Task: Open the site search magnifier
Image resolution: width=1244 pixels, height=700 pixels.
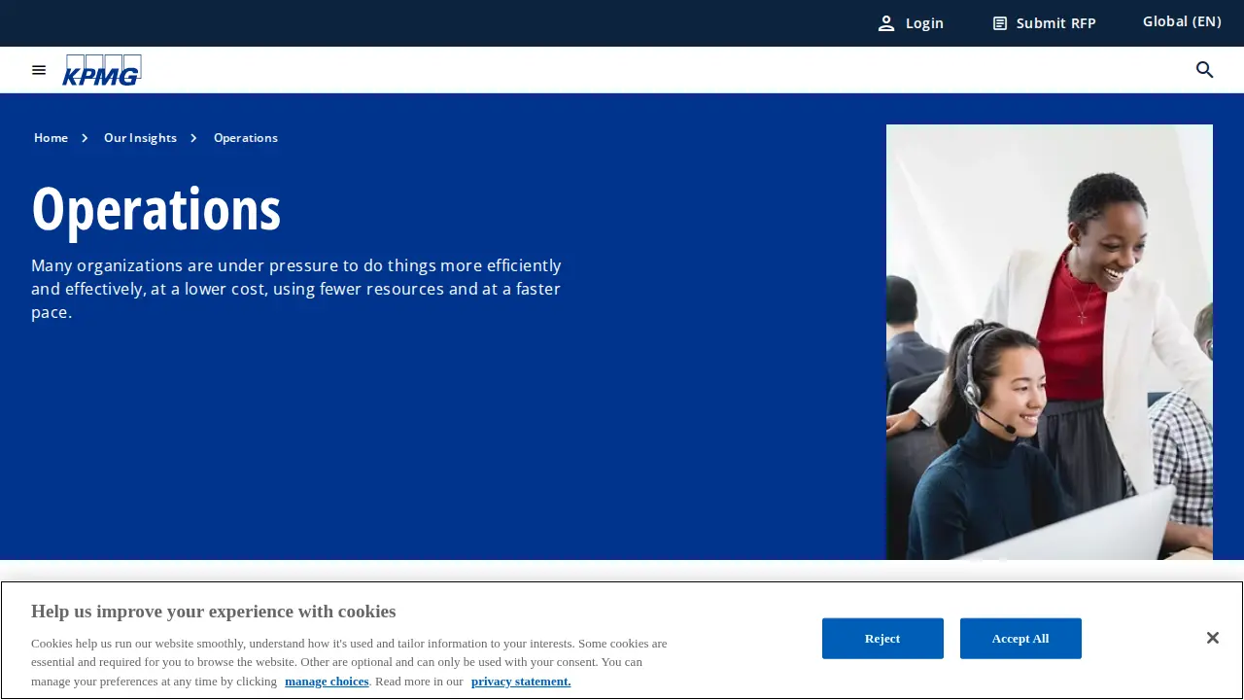Action: pos(1205,70)
